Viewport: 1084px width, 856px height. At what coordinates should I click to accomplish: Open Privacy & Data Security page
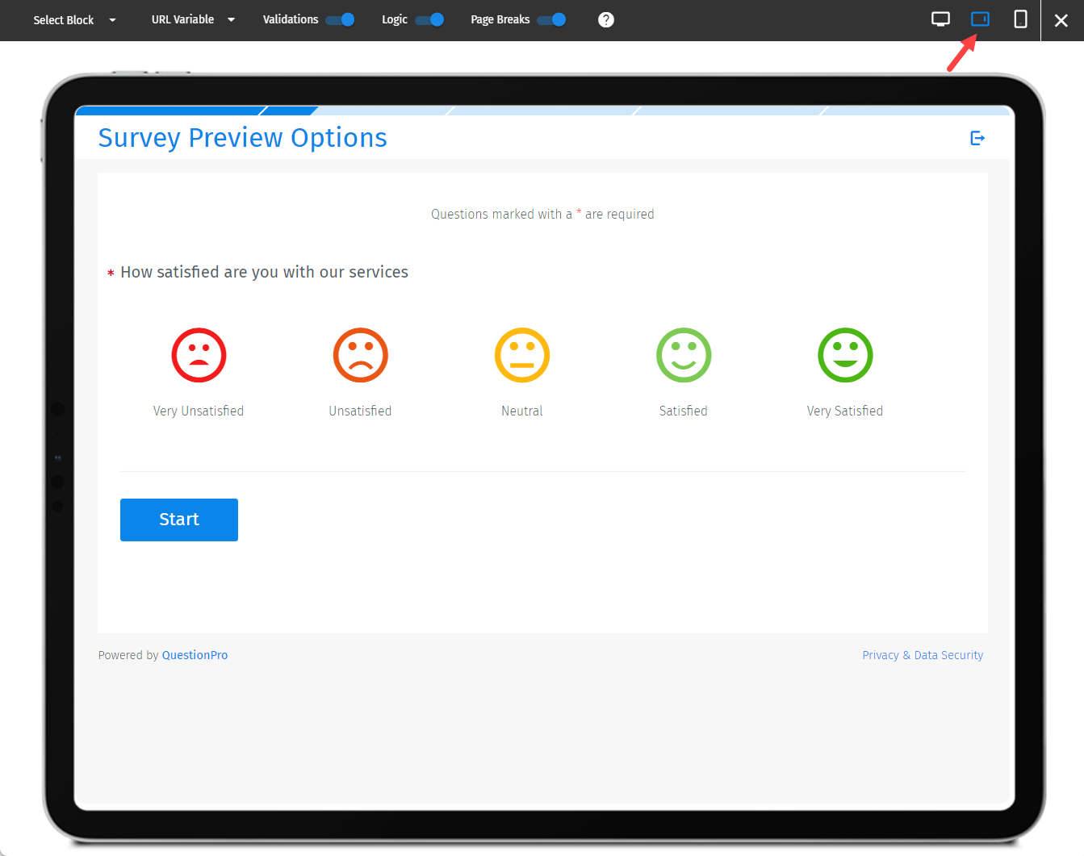click(x=923, y=654)
